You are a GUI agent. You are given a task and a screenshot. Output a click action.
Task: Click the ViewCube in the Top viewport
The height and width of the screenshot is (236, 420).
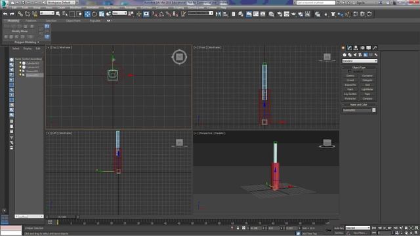179,57
